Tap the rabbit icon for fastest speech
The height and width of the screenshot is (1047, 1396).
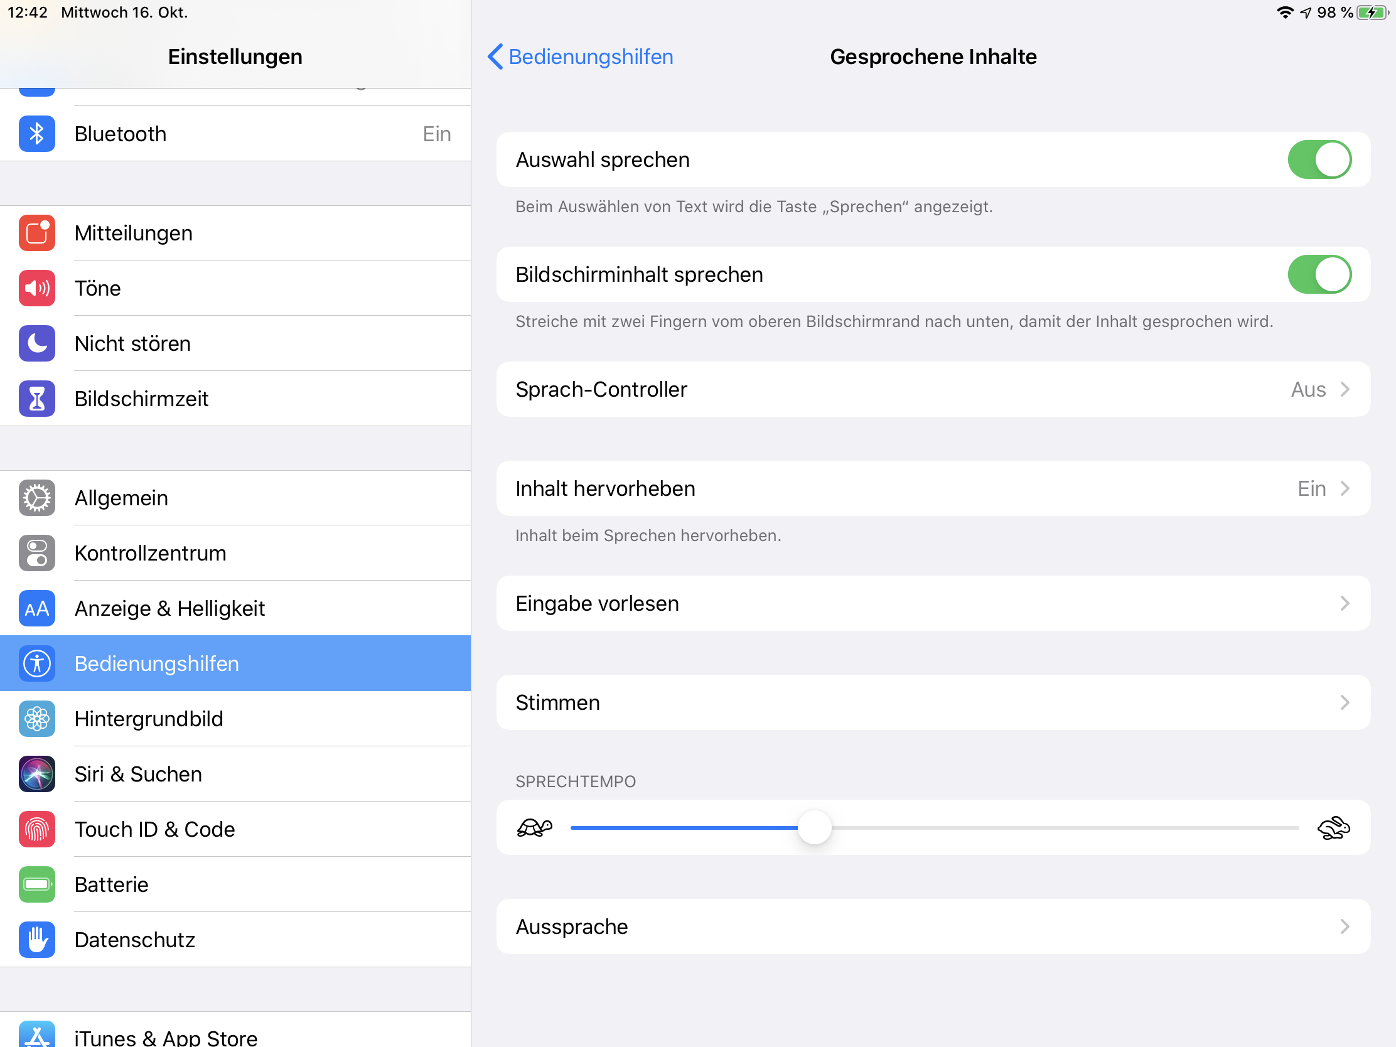pos(1333,827)
